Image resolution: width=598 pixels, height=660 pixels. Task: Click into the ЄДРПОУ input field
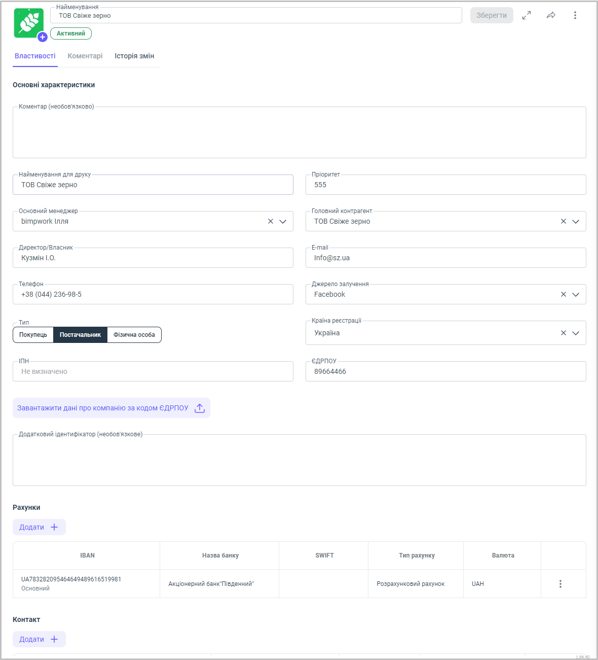pos(445,371)
